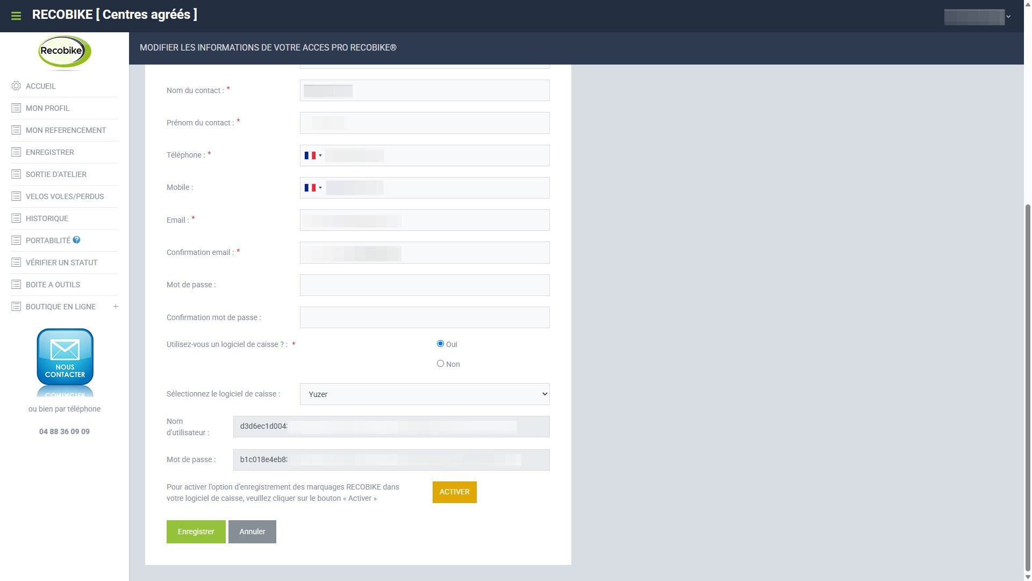Click the Boite à Outils list icon
1032x581 pixels.
coord(16,285)
